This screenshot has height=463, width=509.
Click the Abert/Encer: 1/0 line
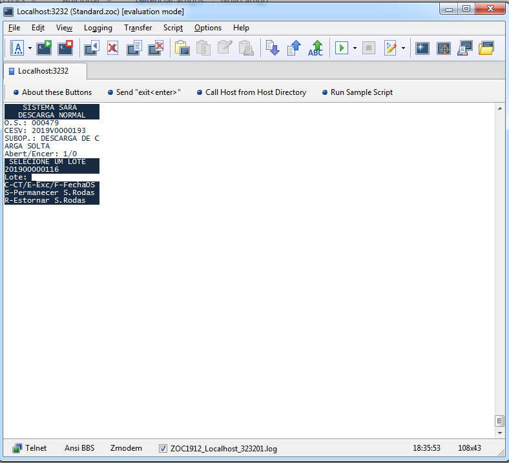coord(41,154)
